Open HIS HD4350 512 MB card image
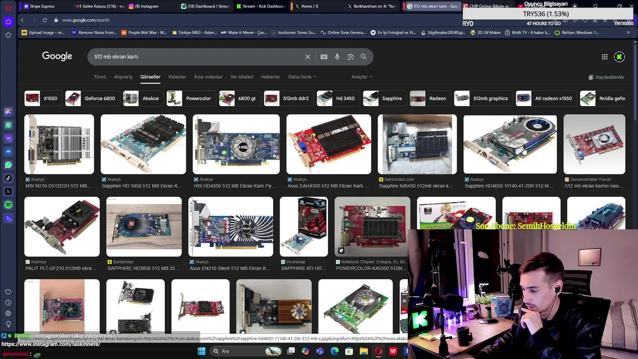 tap(236, 144)
